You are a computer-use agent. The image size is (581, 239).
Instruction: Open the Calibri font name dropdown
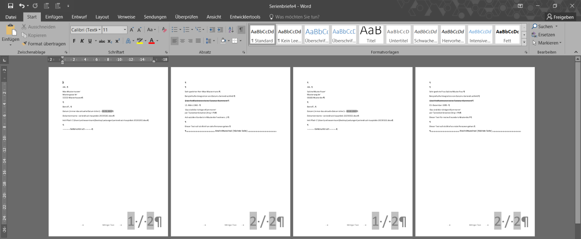point(99,30)
